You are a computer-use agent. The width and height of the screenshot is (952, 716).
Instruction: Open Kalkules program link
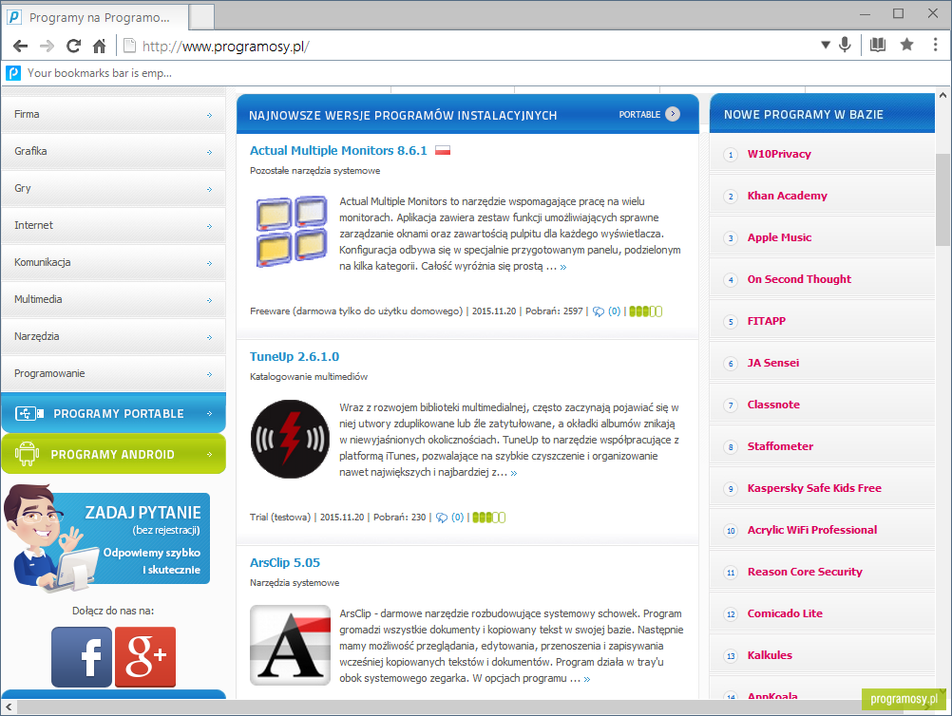(770, 655)
